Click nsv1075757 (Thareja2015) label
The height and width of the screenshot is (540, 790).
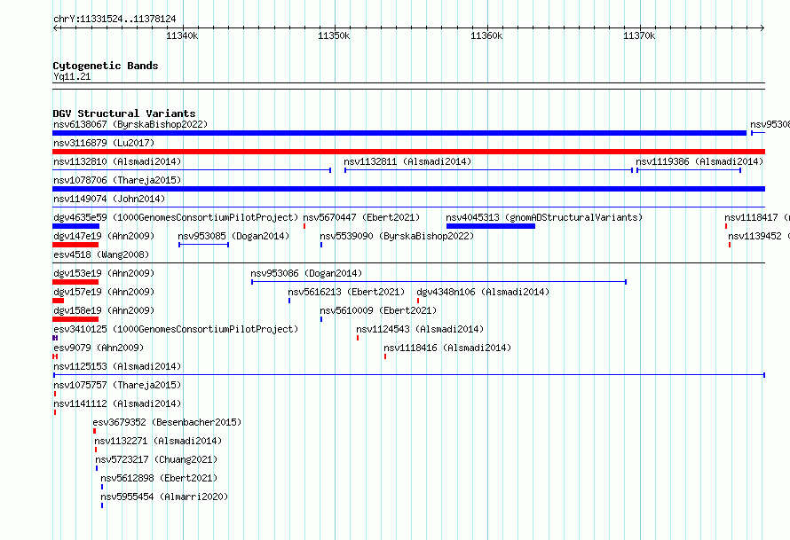[117, 385]
